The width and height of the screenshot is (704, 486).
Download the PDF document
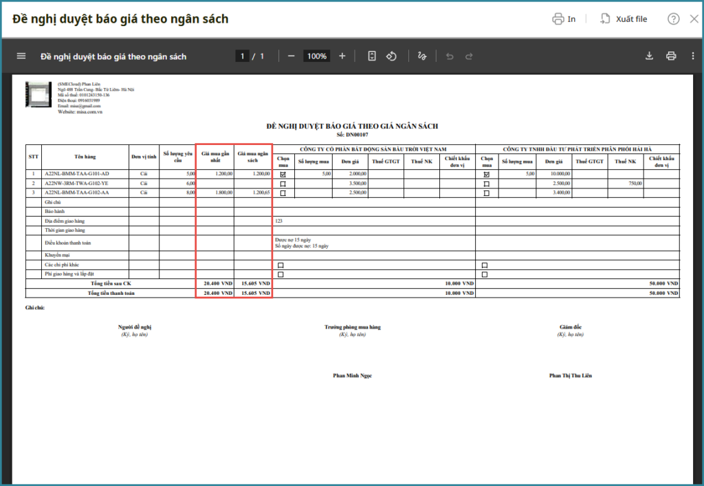tap(649, 56)
